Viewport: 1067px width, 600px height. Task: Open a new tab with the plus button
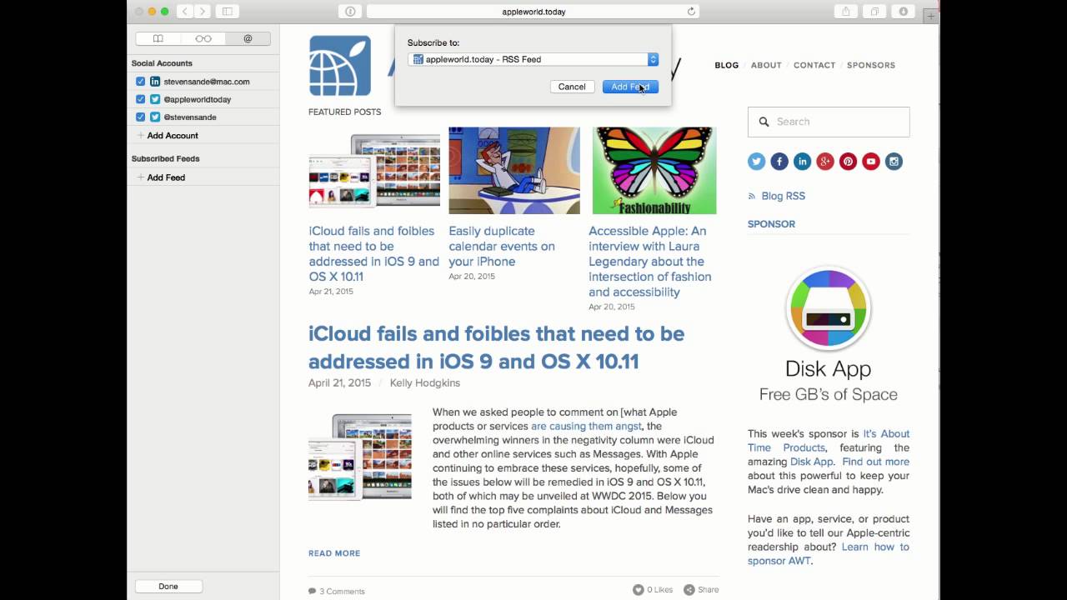(931, 16)
